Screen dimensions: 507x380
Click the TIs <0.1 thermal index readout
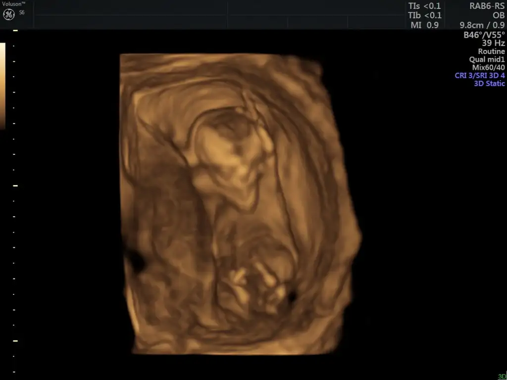424,6
